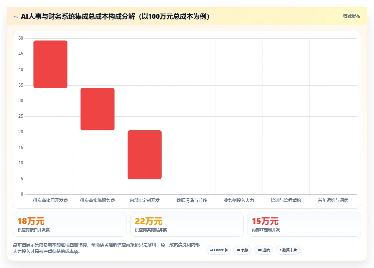Click the x-axis label 内部IT定制开发
The height and width of the screenshot is (268, 374).
145,200
